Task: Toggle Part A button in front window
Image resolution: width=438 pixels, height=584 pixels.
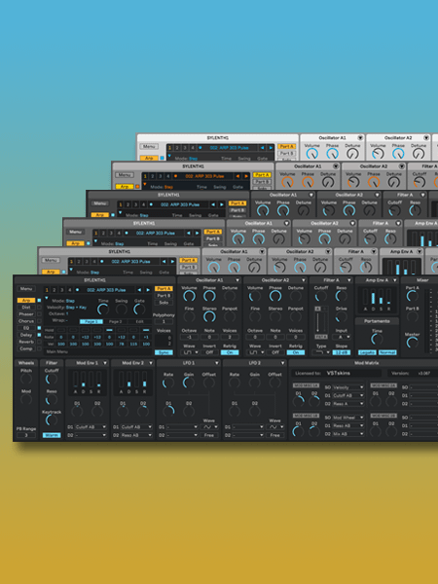Action: pos(164,289)
